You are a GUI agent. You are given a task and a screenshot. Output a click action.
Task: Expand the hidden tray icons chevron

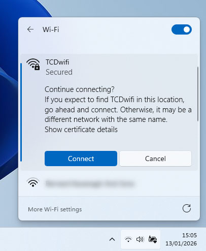coord(112,239)
